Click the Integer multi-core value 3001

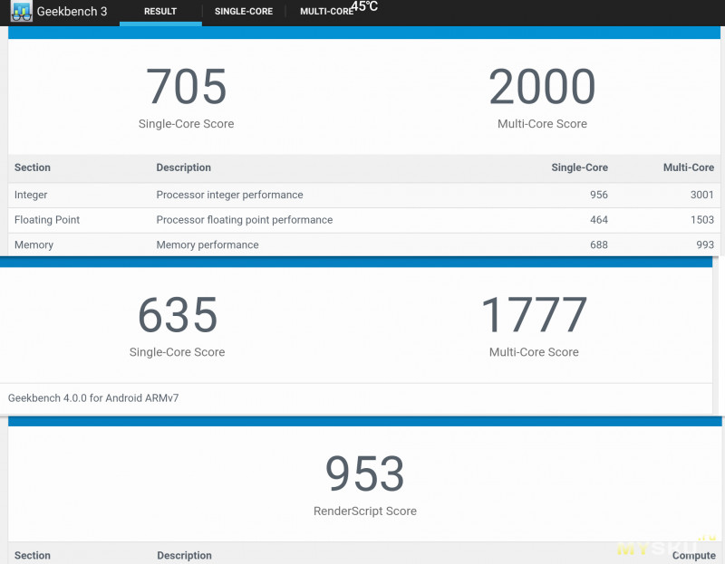[701, 195]
